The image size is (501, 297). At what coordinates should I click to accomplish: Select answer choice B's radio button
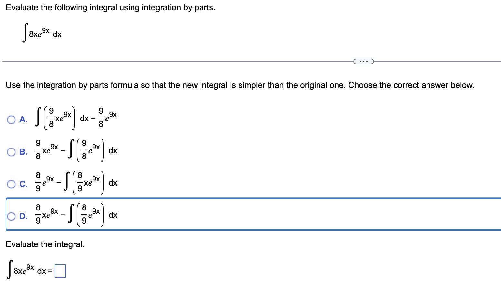coord(12,152)
